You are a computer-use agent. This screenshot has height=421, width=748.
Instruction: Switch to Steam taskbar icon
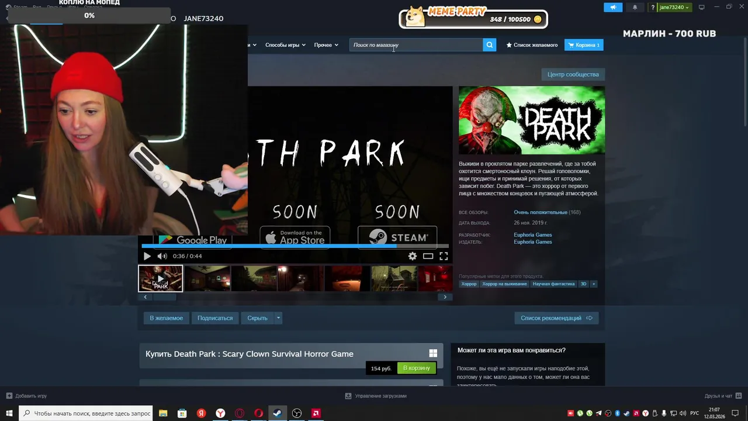(x=278, y=413)
